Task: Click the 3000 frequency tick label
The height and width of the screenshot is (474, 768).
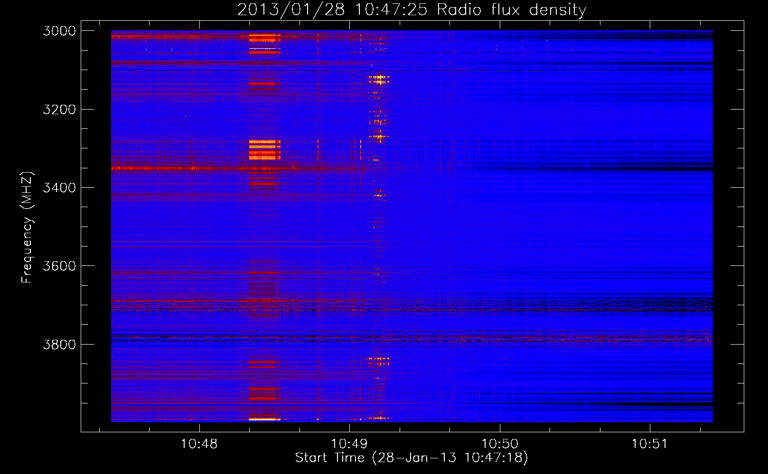Action: (59, 31)
